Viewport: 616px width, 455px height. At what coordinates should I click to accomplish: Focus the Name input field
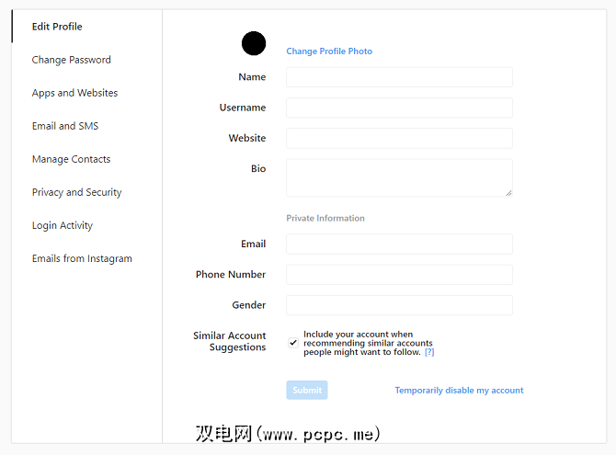pos(399,77)
